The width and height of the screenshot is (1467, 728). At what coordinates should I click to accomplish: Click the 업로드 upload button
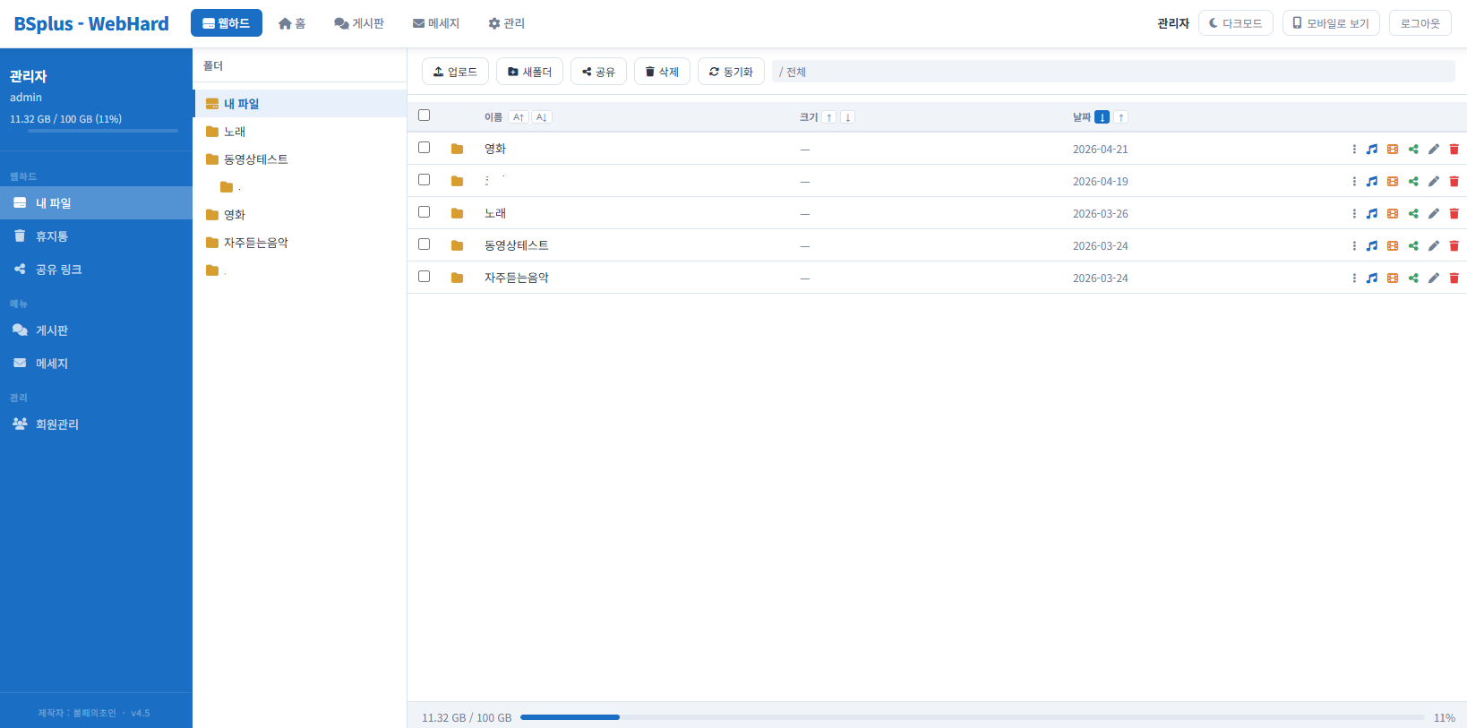(x=455, y=72)
